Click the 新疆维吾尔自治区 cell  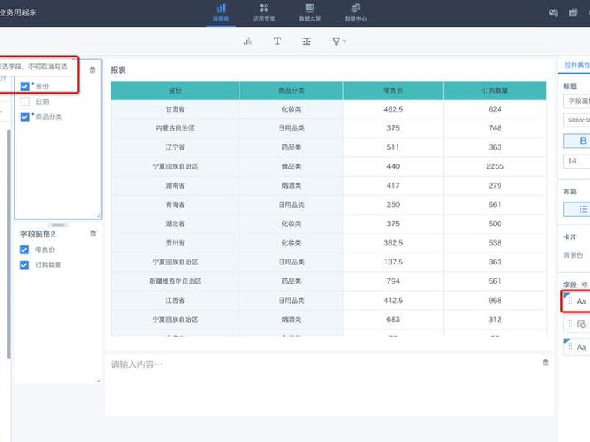tap(175, 281)
